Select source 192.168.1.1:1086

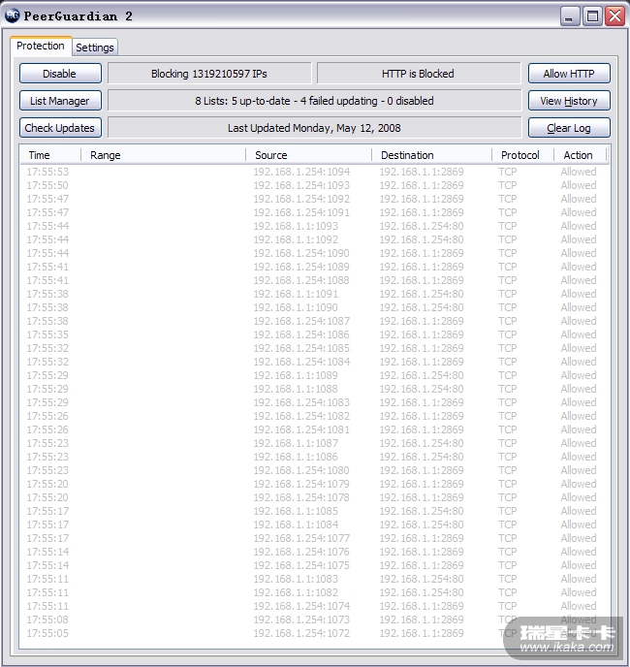(x=296, y=457)
